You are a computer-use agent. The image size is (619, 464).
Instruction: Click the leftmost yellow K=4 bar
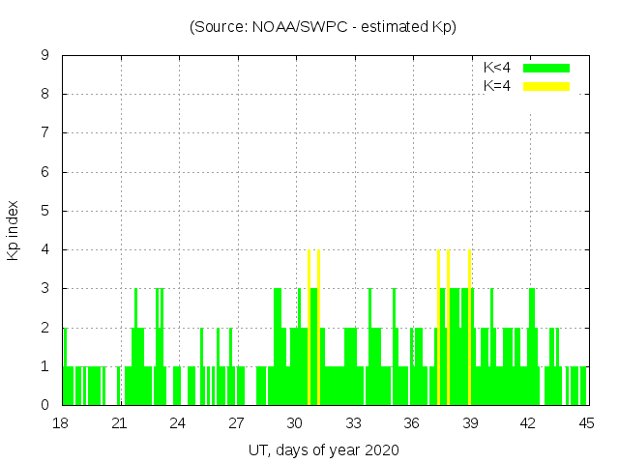click(309, 329)
